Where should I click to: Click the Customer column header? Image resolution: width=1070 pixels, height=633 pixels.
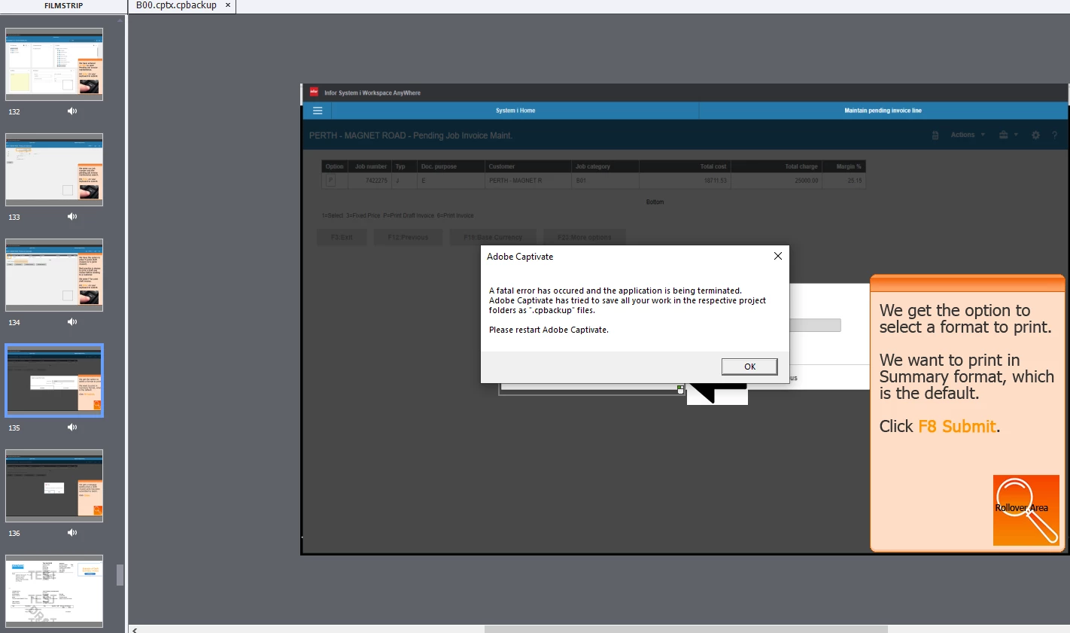pyautogui.click(x=527, y=166)
